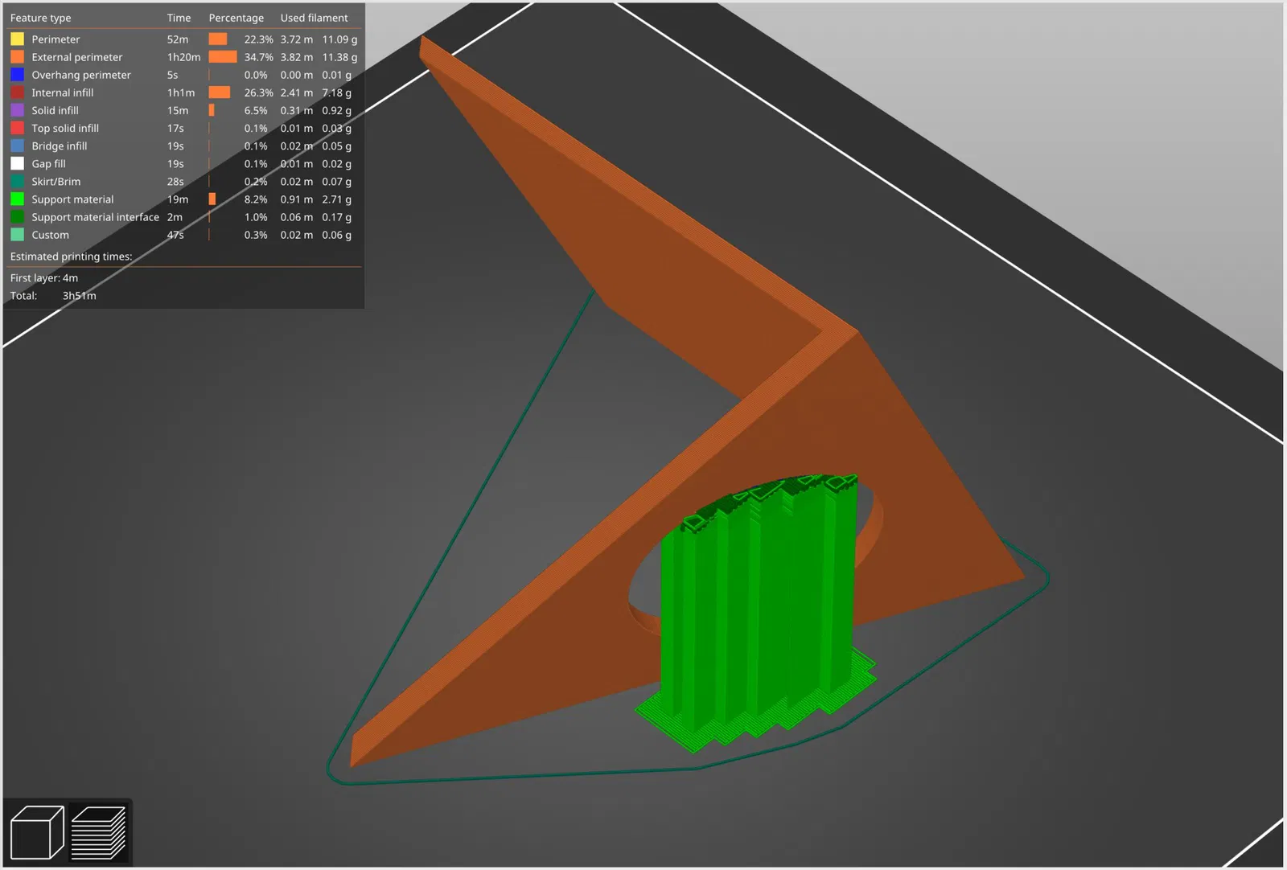
Task: Click the Custom feature color swatch
Action: coord(17,235)
